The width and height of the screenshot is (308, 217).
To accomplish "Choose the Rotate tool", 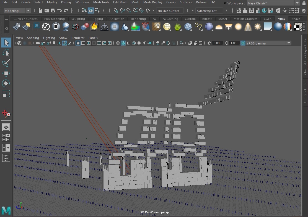I will click(x=6, y=83).
